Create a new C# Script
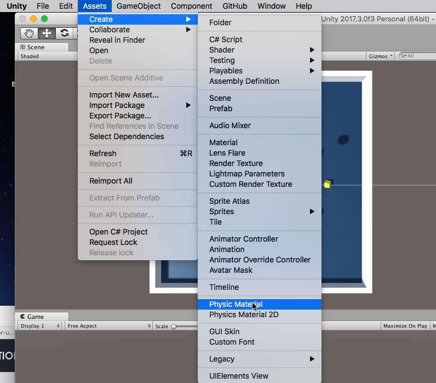This screenshot has width=436, height=383. tap(260, 39)
